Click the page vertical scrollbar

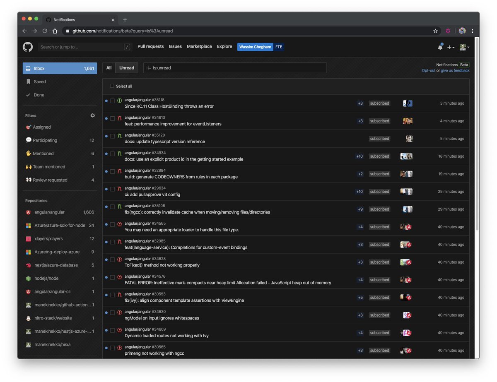(x=477, y=135)
